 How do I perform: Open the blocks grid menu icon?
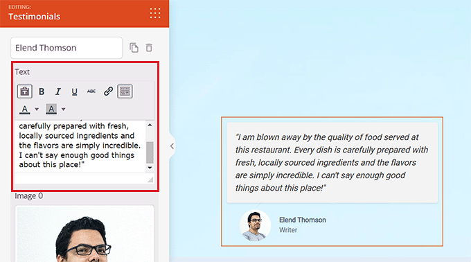[x=155, y=14]
